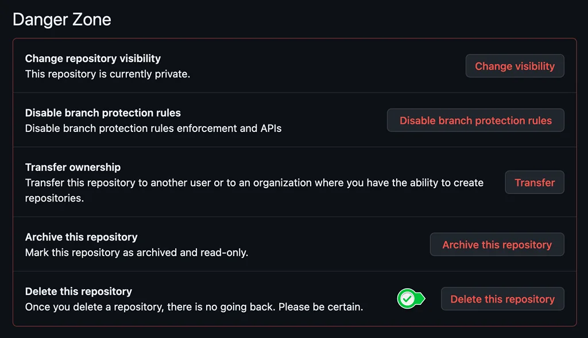Click the Change repository visibility title
This screenshot has width=588, height=338.
point(92,59)
